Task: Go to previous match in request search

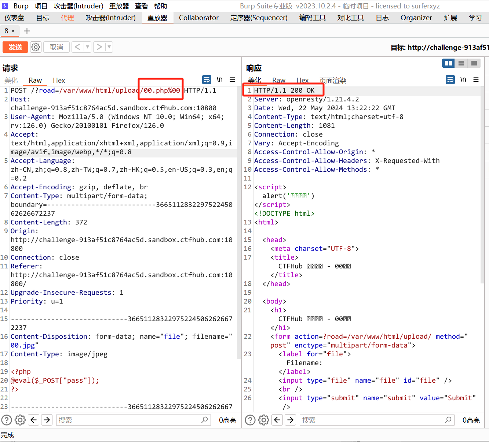Action: pyautogui.click(x=34, y=420)
